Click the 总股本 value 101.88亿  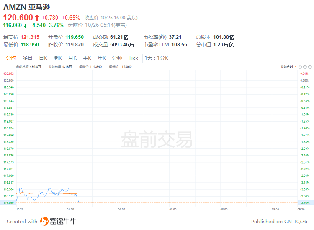pyautogui.click(x=224, y=37)
